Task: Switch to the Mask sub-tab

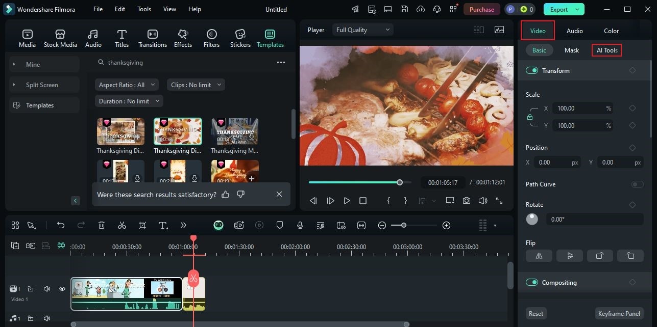Action: click(x=572, y=50)
